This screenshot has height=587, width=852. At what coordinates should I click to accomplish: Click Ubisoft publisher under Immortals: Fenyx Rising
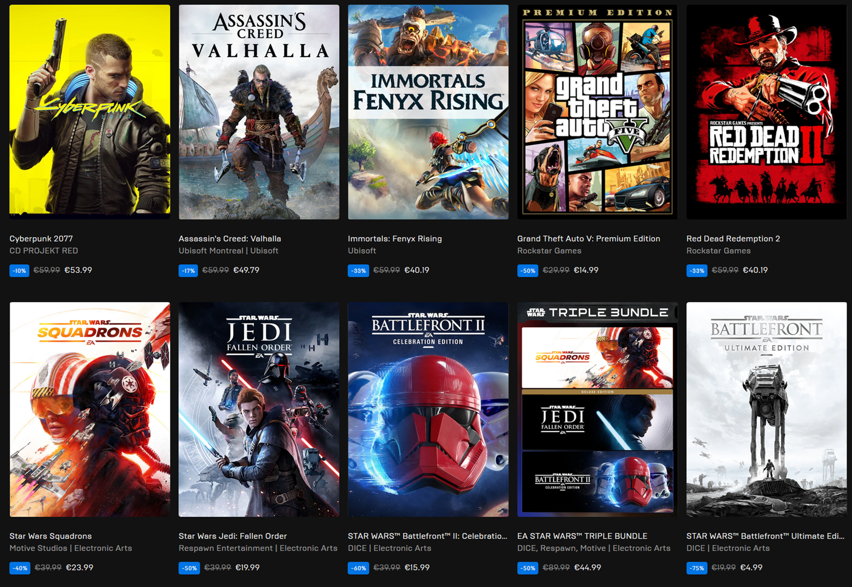click(x=362, y=250)
